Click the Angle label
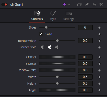 point(33,90)
